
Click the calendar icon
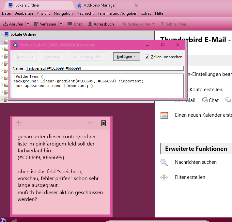click(164, 115)
